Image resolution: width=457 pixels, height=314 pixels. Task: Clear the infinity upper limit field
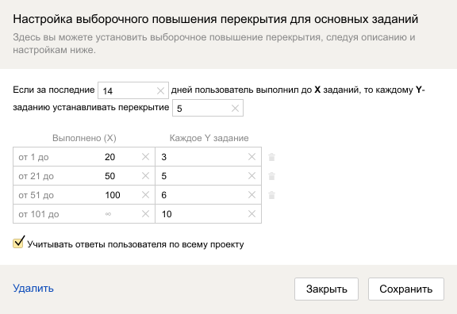(x=145, y=214)
